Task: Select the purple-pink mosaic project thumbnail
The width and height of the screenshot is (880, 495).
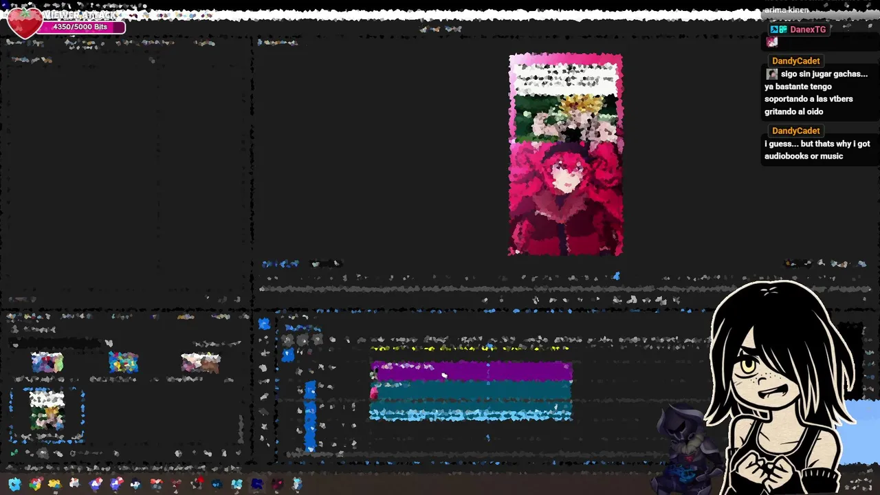Action: pyautogui.click(x=47, y=362)
